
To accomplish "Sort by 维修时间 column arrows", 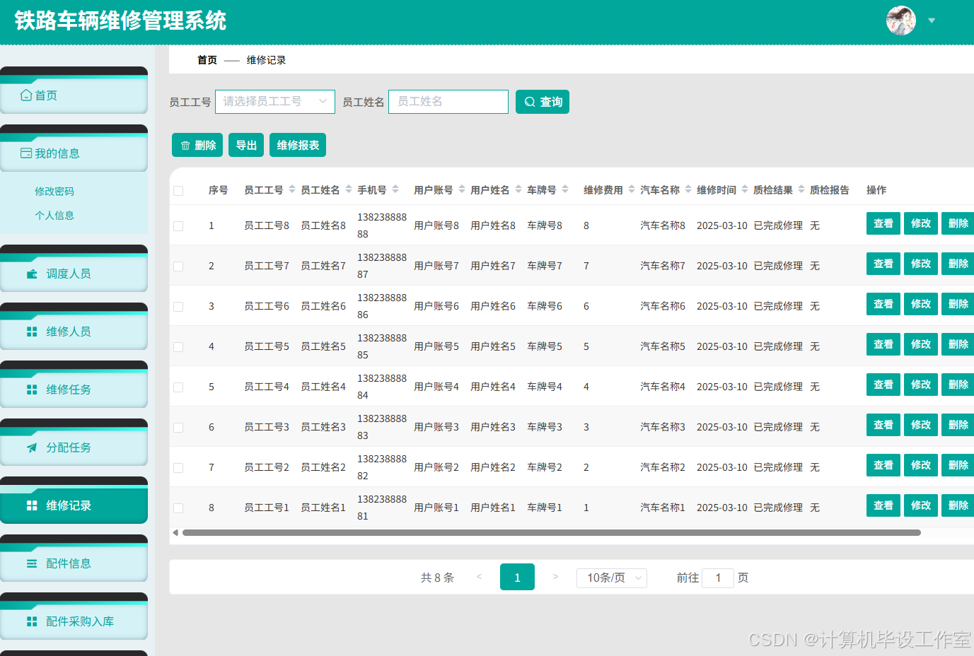I will click(x=745, y=189).
